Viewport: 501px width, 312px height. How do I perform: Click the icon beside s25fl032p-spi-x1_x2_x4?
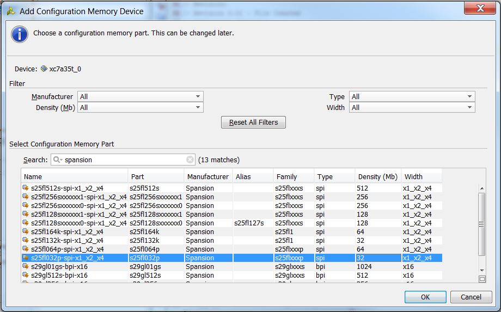pyautogui.click(x=26, y=258)
